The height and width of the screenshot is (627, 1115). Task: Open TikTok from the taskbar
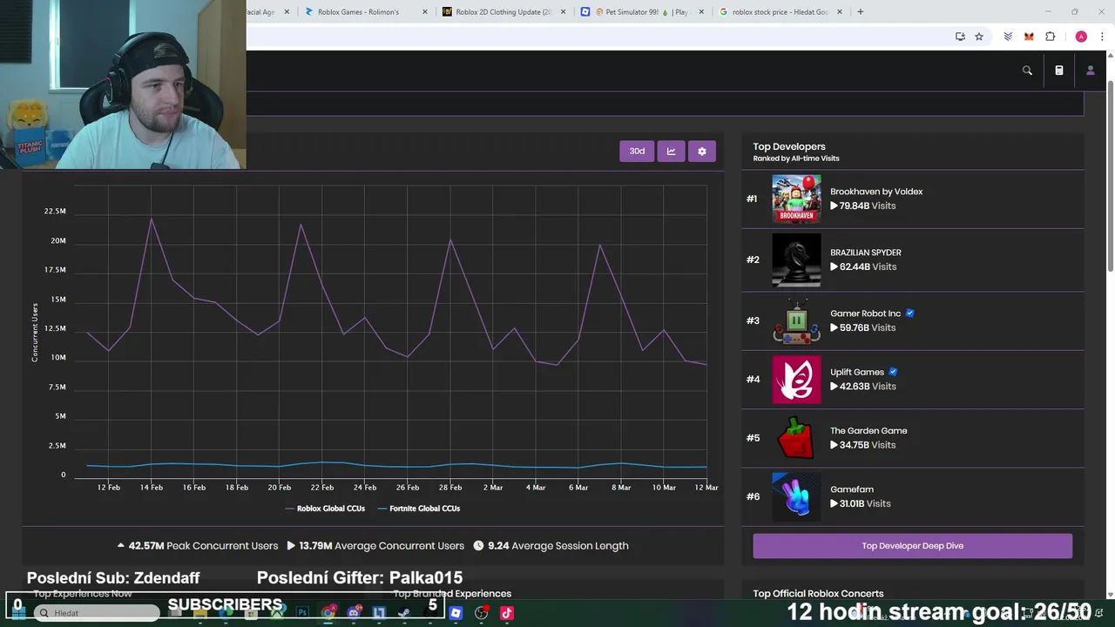[x=507, y=613]
